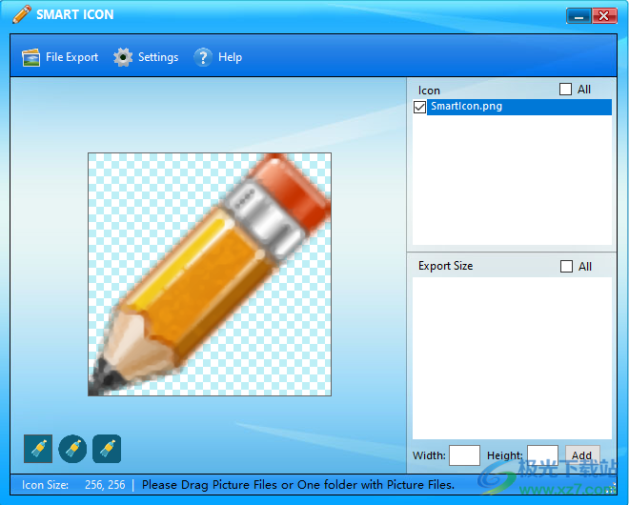The image size is (629, 505).
Task: Open Settings from the toolbar
Action: (x=146, y=57)
